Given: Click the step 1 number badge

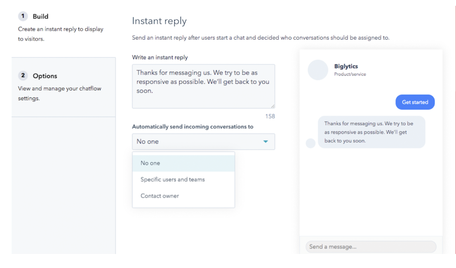Looking at the screenshot, I should (x=23, y=16).
